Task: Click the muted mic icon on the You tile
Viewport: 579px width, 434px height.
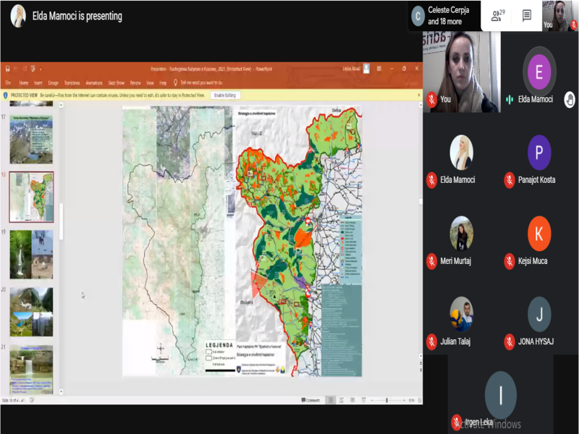Action: [x=431, y=99]
